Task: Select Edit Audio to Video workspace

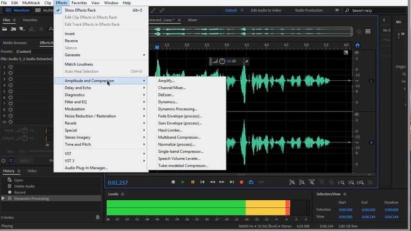Action: coord(266,10)
